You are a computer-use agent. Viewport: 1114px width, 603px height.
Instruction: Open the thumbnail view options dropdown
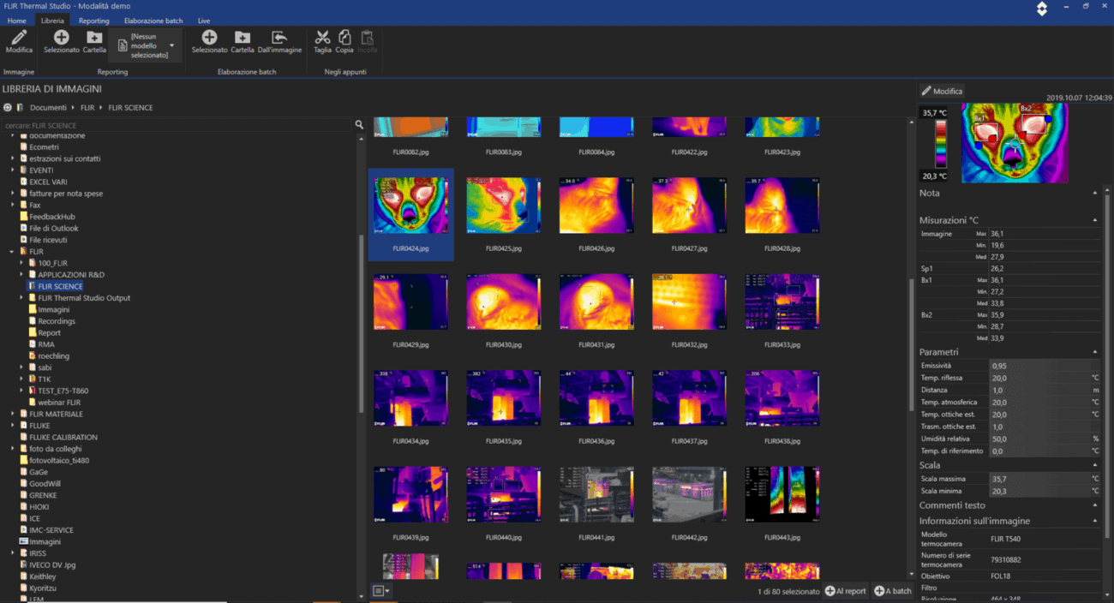(381, 590)
